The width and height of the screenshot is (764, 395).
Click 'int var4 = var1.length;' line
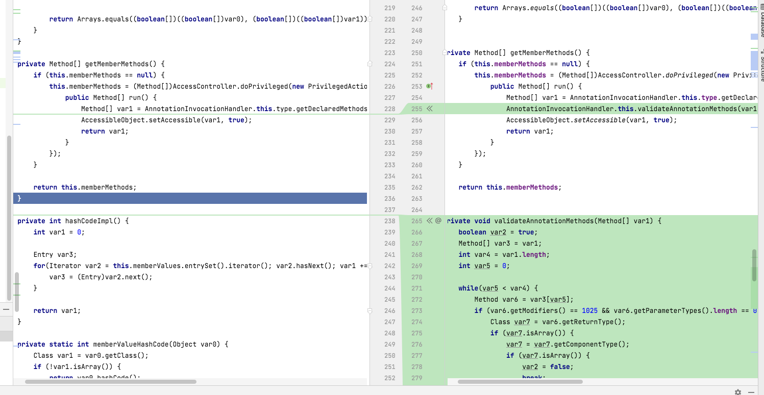coord(504,254)
